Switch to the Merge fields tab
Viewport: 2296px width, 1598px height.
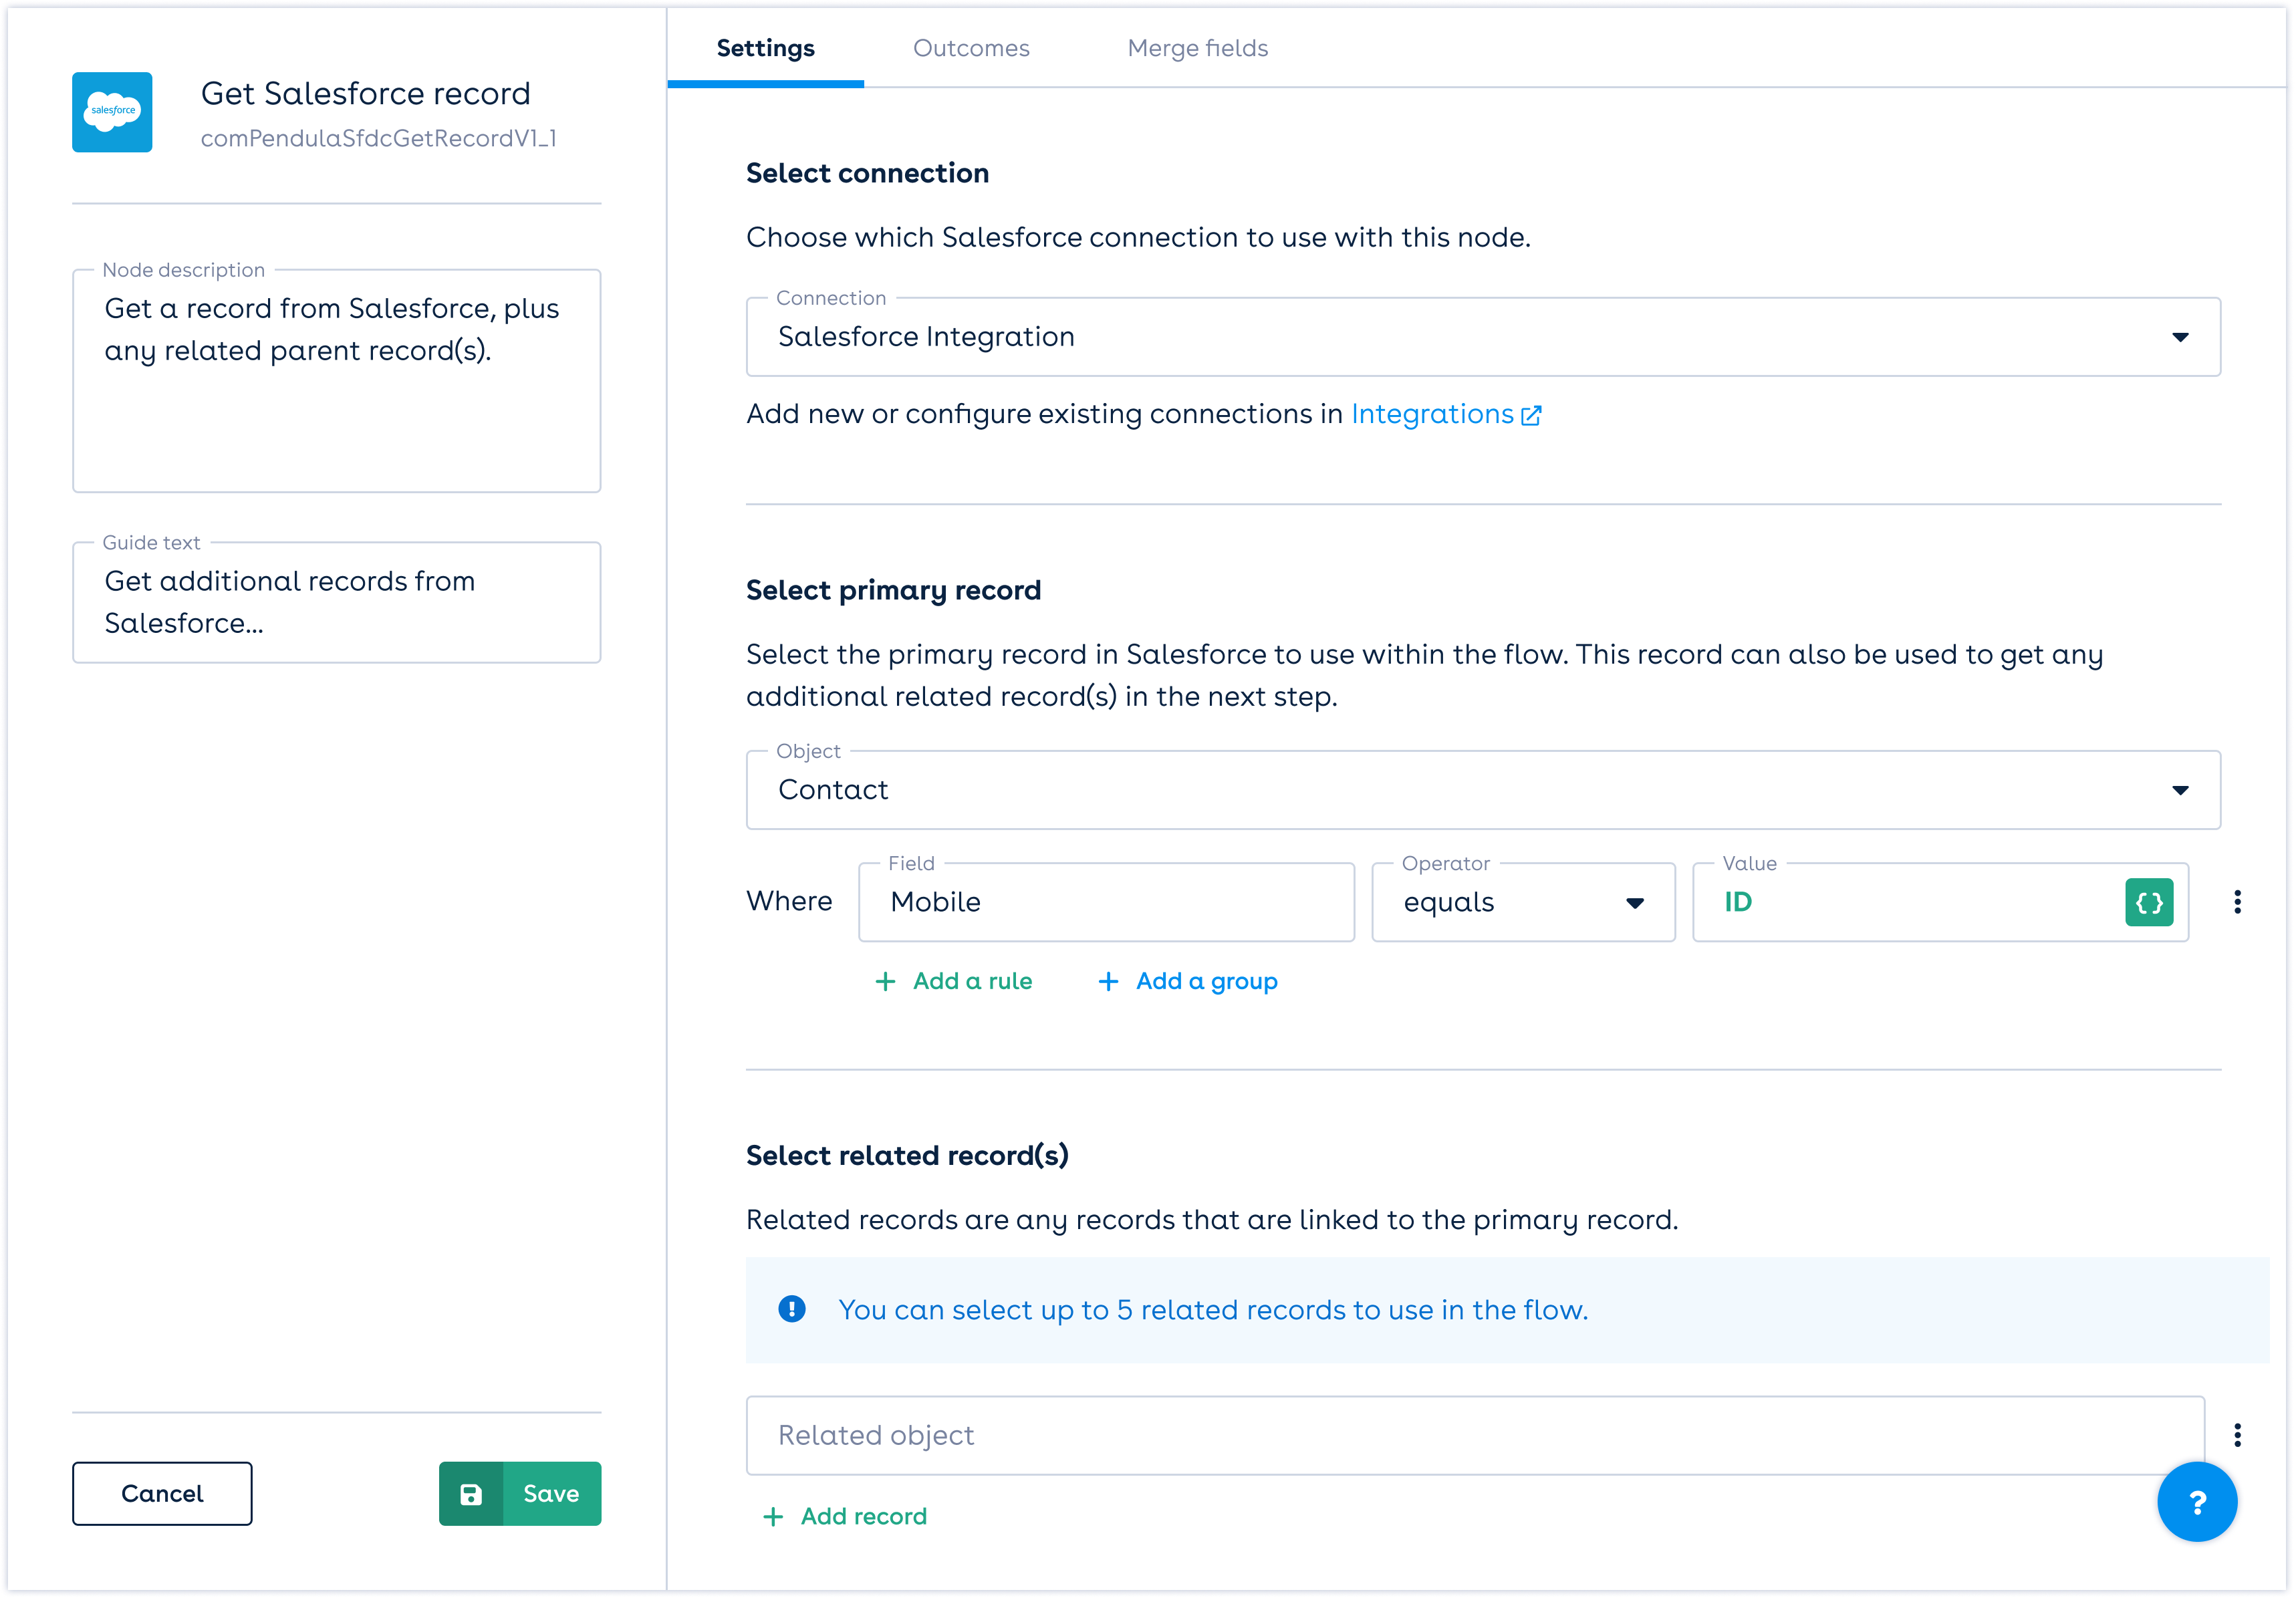pos(1197,48)
